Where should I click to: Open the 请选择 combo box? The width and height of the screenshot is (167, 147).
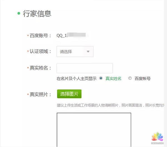pyautogui.click(x=75, y=52)
